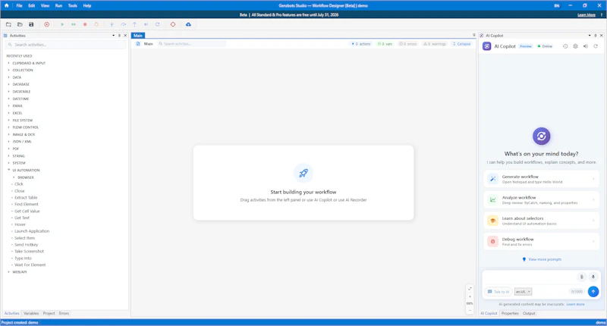Expand the CLIPBOARD & INPUT category
This screenshot has height=326, width=607.
click(9, 63)
